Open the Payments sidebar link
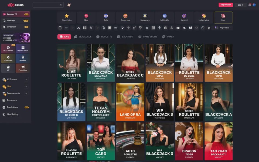The image size is (259, 162). pos(12,100)
